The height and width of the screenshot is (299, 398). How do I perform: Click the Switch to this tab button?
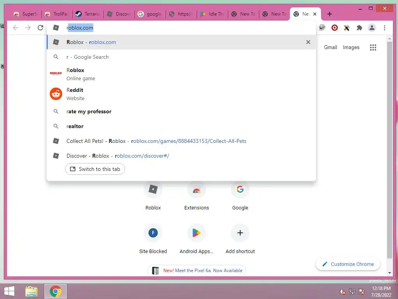[x=95, y=169]
